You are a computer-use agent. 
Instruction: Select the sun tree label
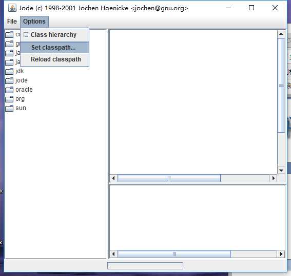point(21,108)
